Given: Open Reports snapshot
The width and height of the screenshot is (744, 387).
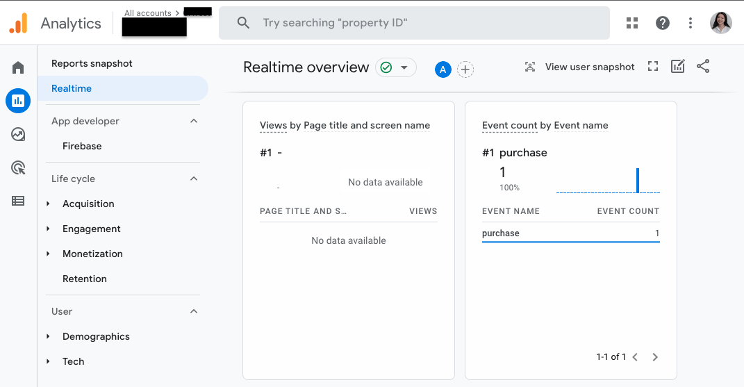Looking at the screenshot, I should (x=92, y=64).
